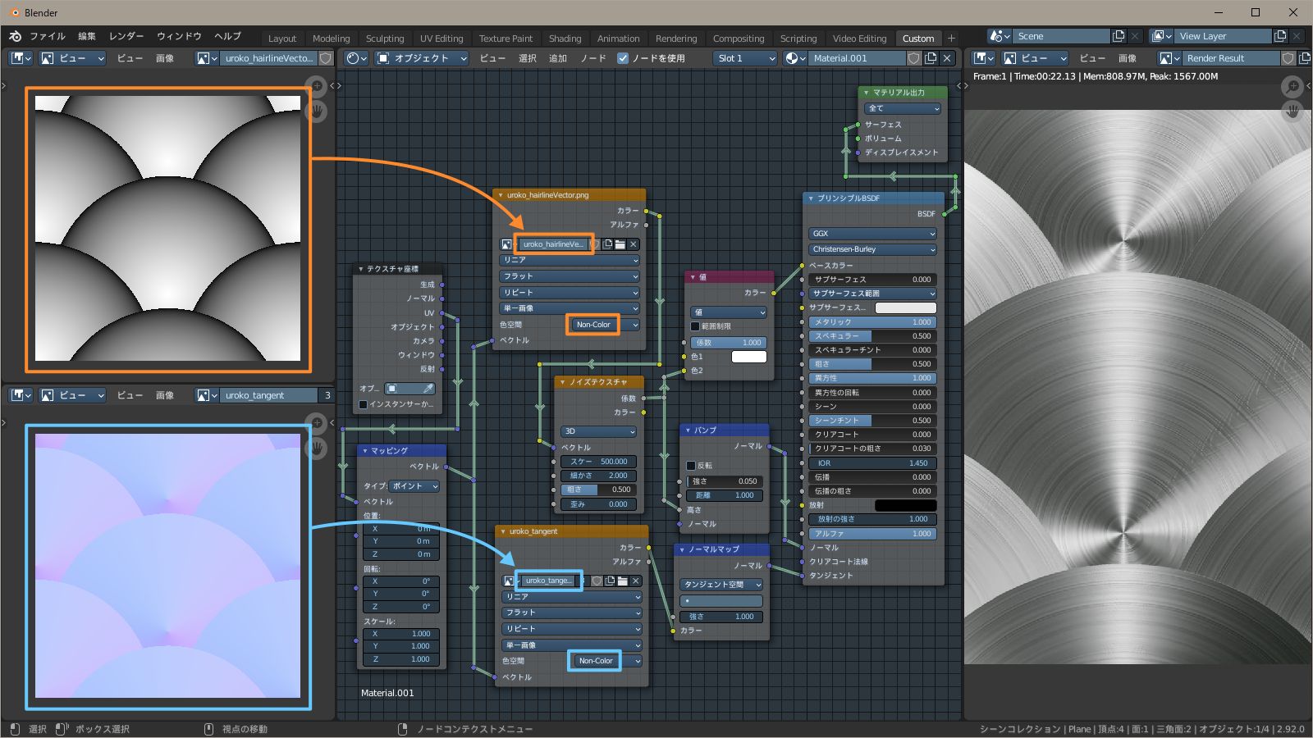Click the open-folder icon in uroko_hairlineVector.png node
This screenshot has width=1313, height=738.
620,244
